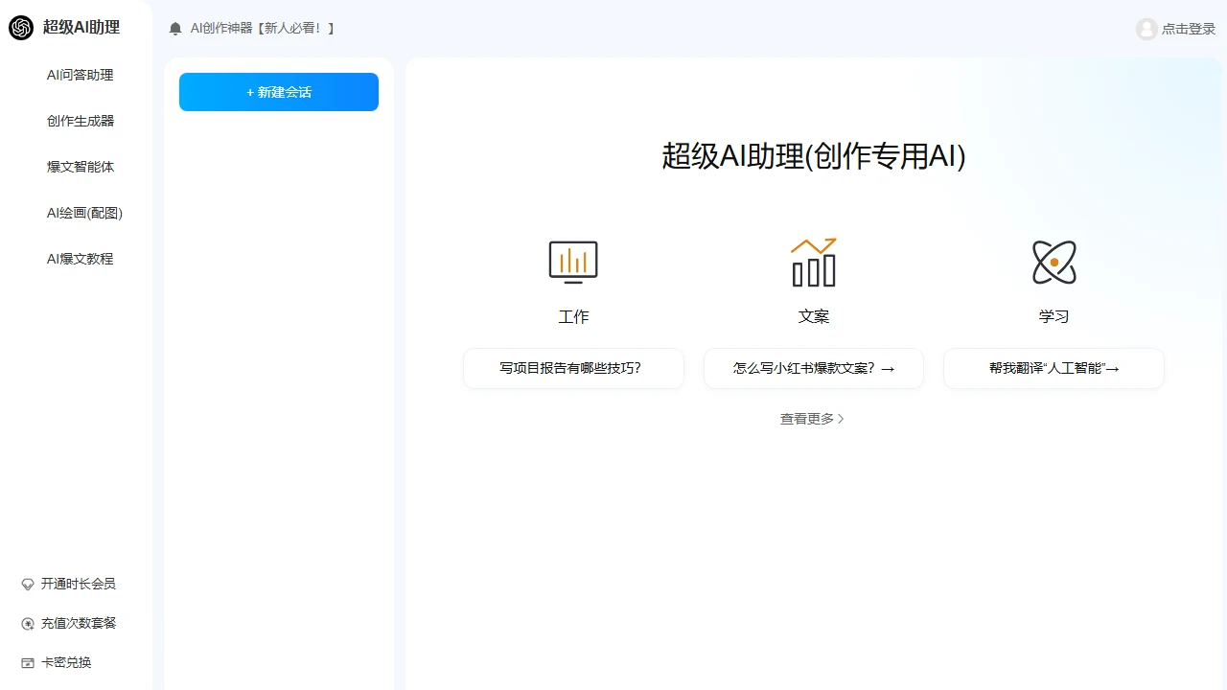Select the 学习 atom icon
Image resolution: width=1227 pixels, height=690 pixels.
point(1053,261)
